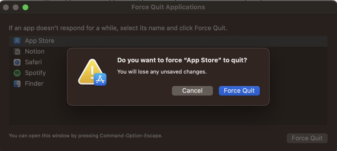
Task: Click the Command-Option-Escape hint text
Action: [86, 136]
